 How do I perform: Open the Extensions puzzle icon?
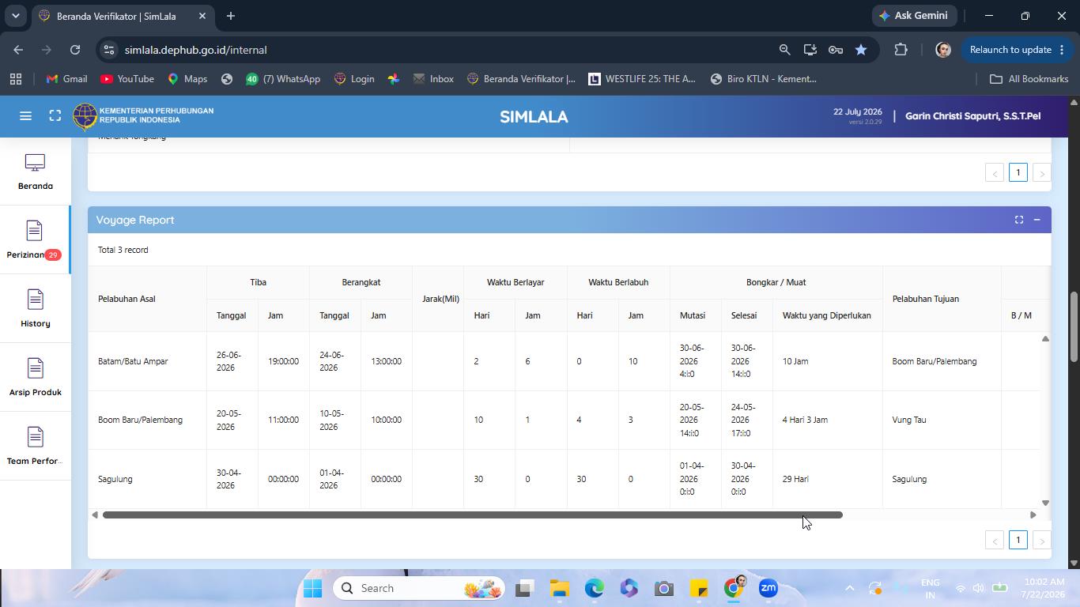(x=901, y=50)
